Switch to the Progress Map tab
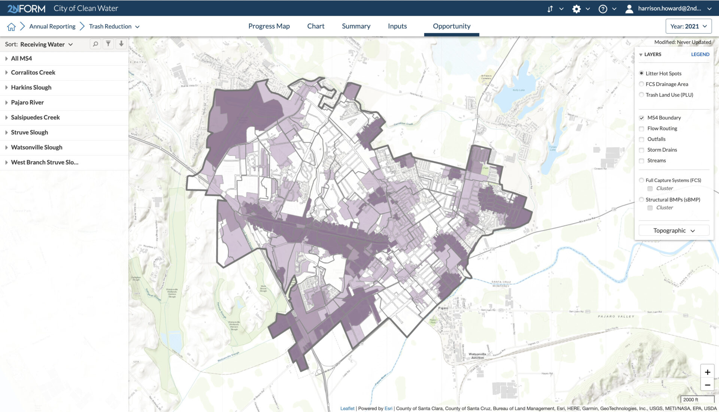The image size is (719, 412). click(269, 26)
